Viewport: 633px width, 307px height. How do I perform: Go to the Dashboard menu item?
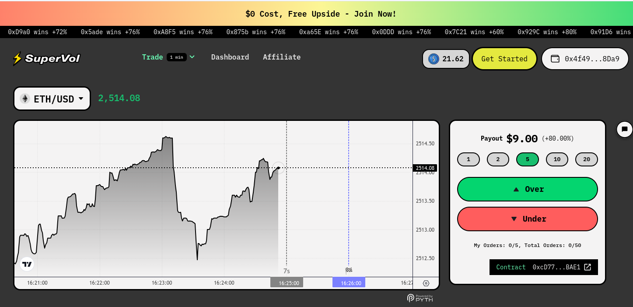[230, 57]
